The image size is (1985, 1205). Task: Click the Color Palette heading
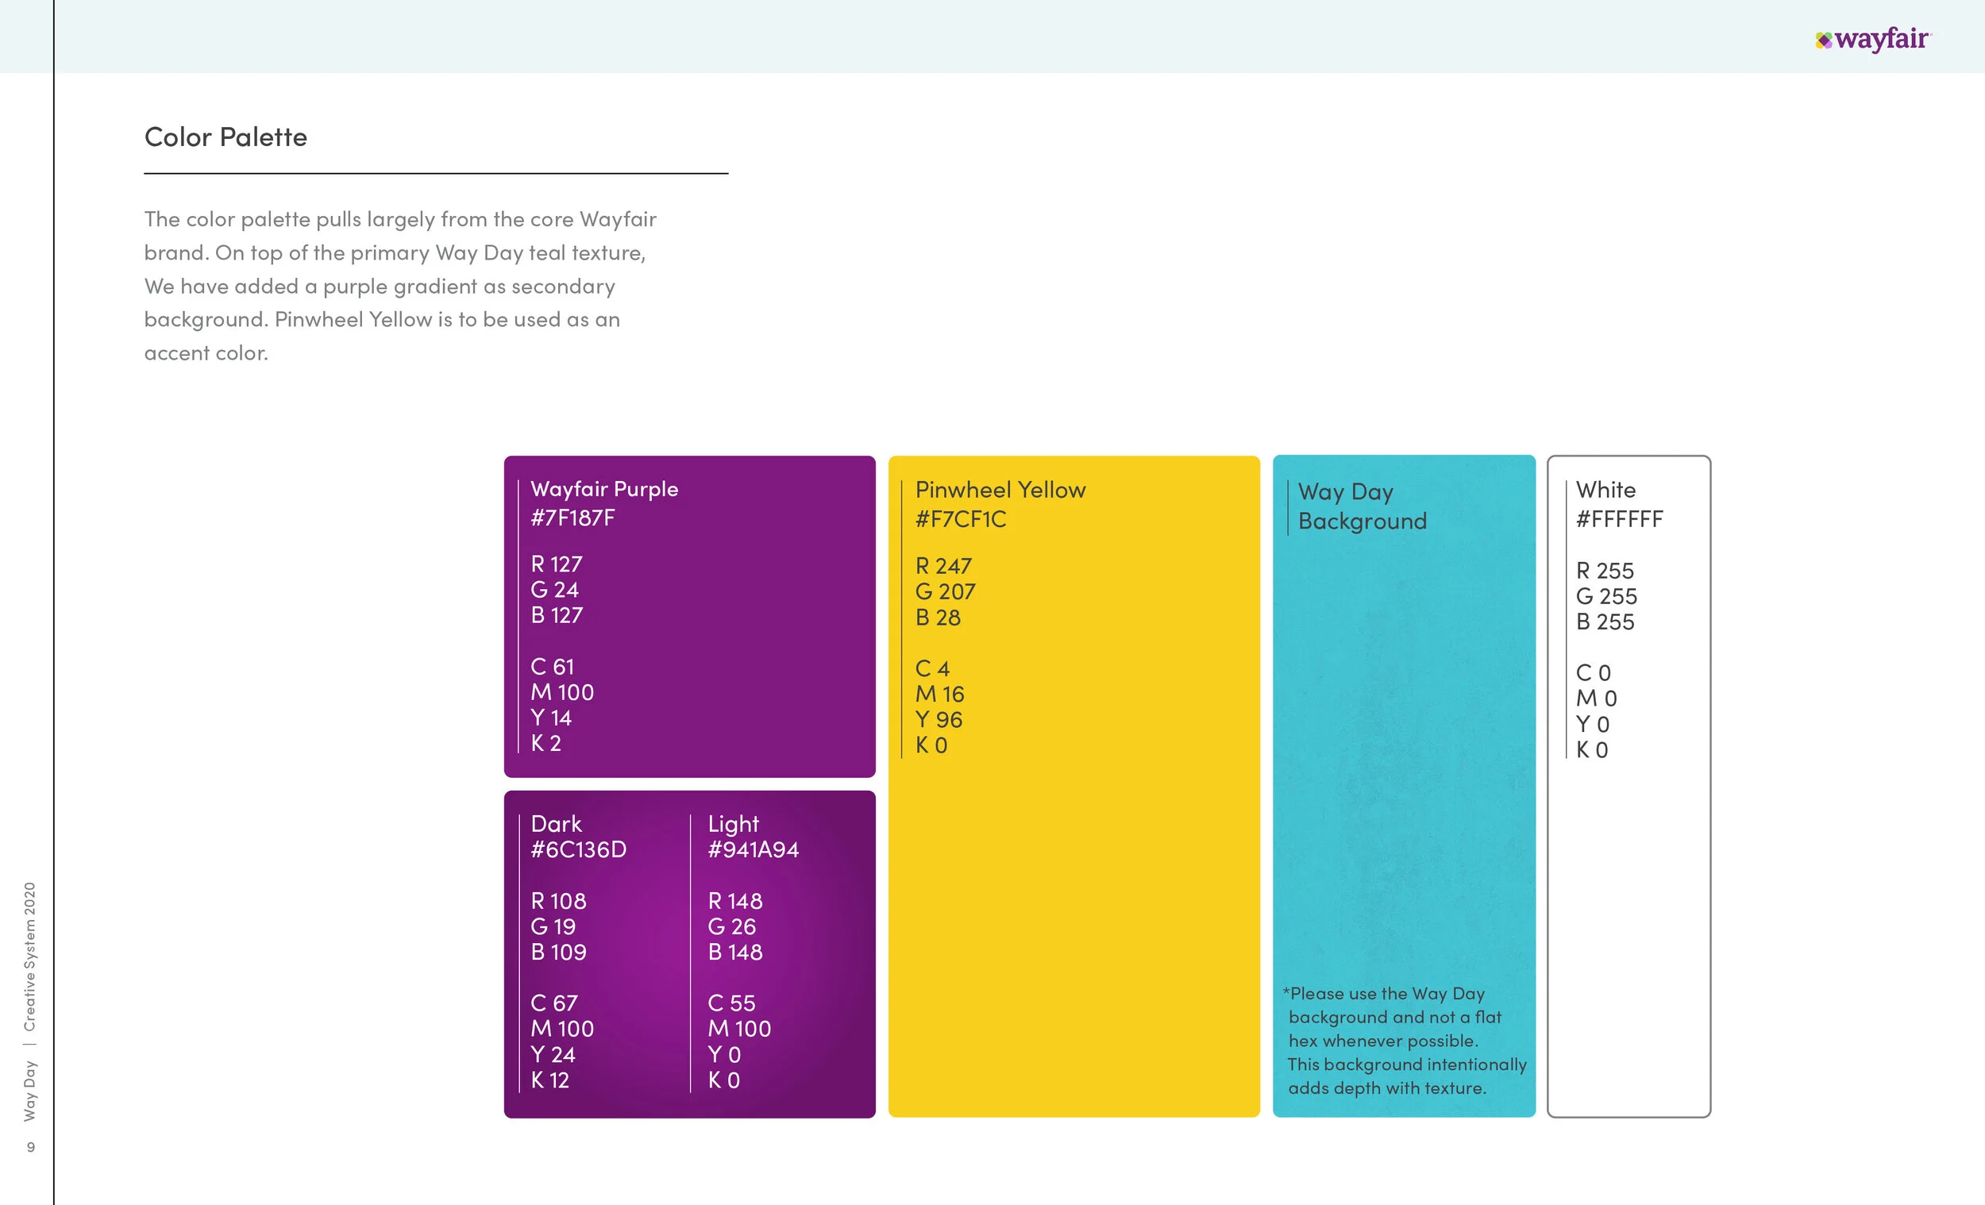(225, 137)
